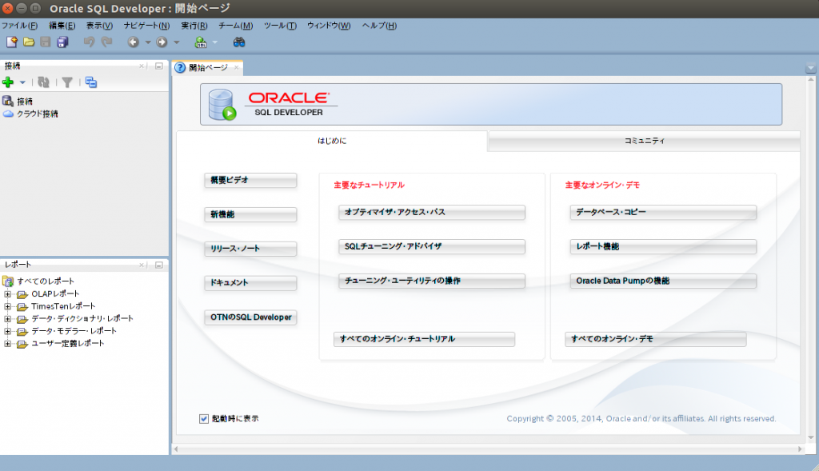Click the 開始ページ tab help icon
This screenshot has width=819, height=471.
(x=180, y=67)
